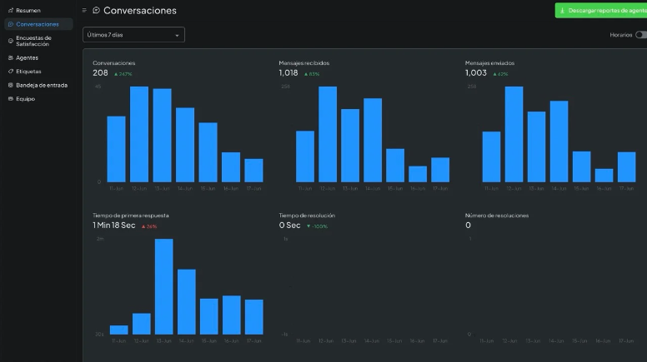Navigate to the Equipo menu item
This screenshot has width=647, height=362.
tap(25, 99)
